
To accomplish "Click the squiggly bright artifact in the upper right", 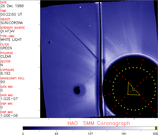I will pos(116,40).
